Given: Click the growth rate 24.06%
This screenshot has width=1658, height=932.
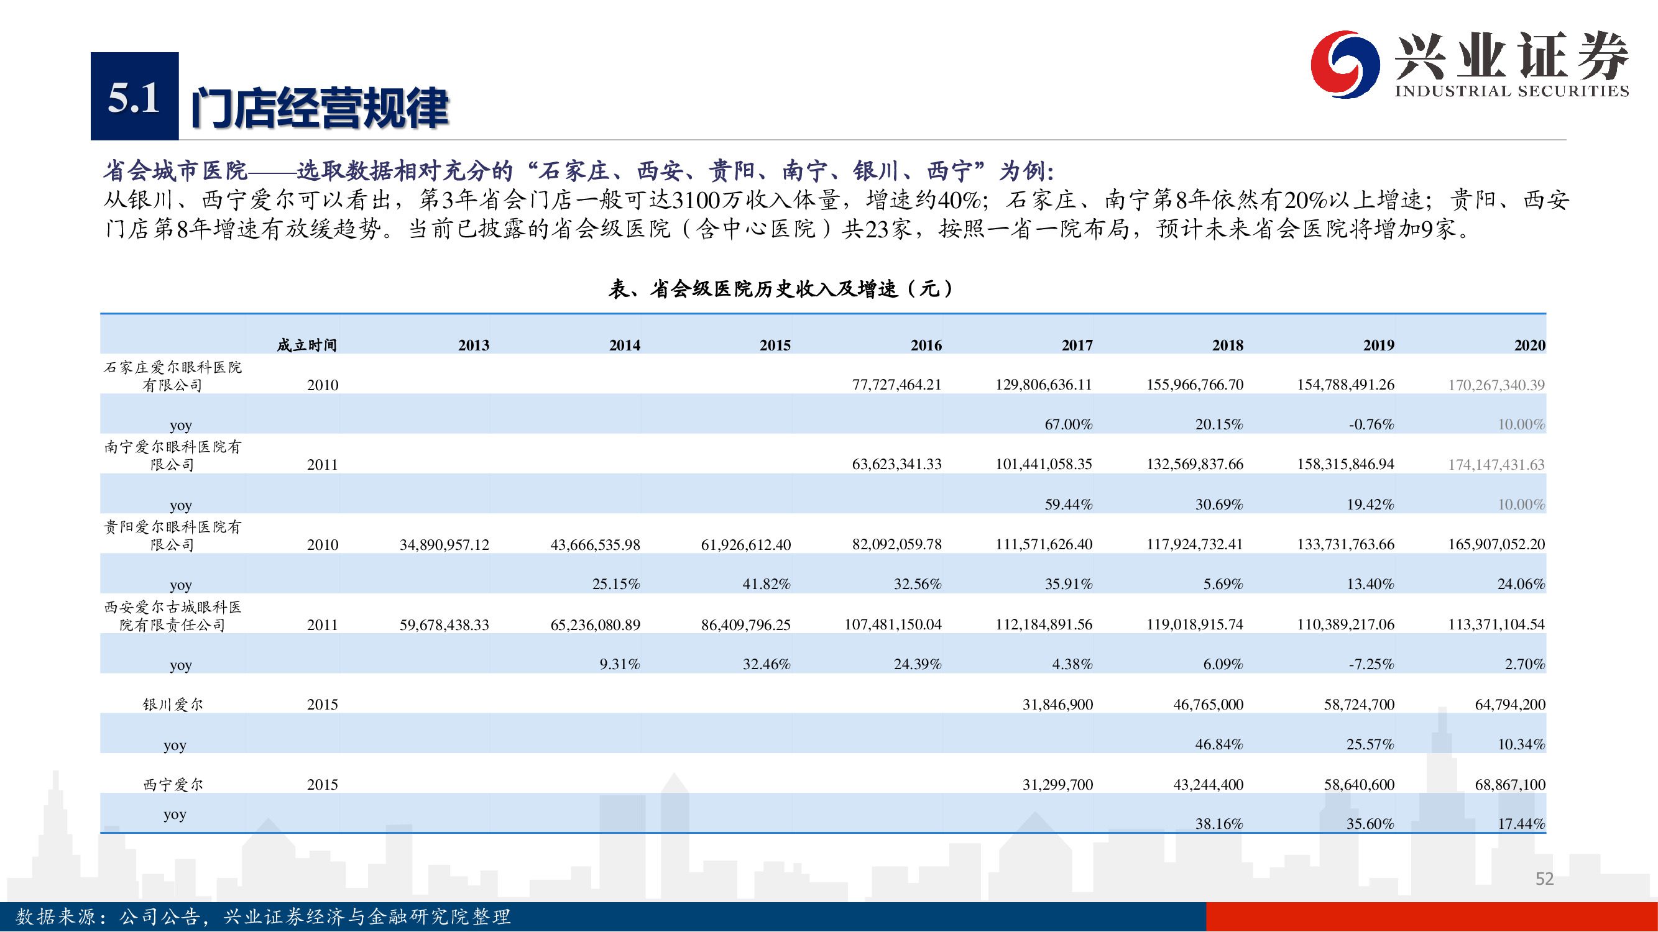Looking at the screenshot, I should (1521, 585).
